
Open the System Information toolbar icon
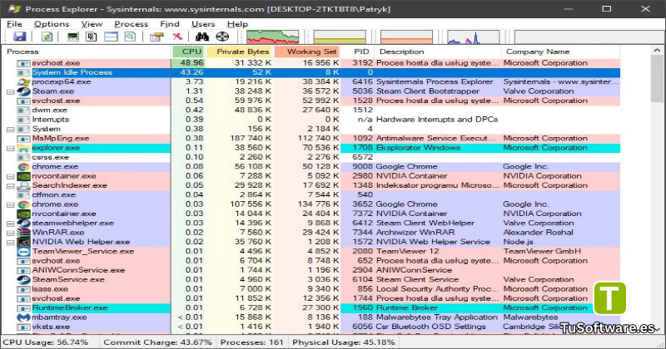[73, 37]
